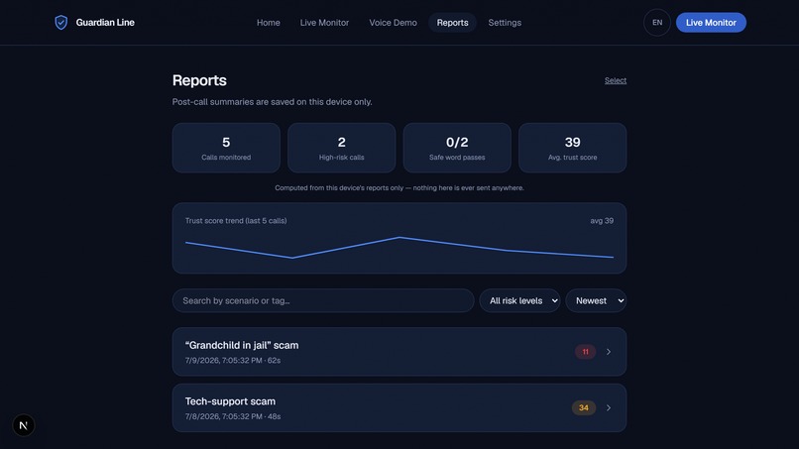Click the "avg 39" chart label
This screenshot has height=449, width=799.
(602, 221)
